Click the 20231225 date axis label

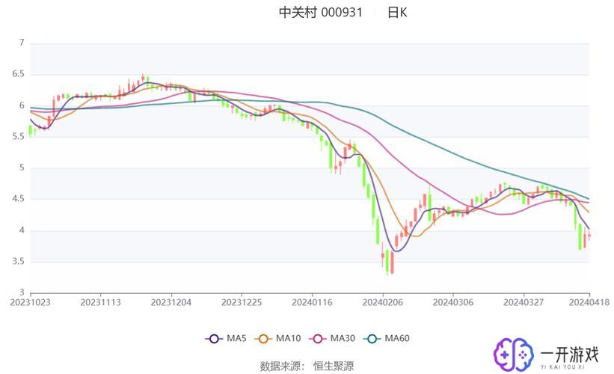click(x=242, y=302)
